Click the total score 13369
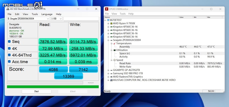 click(68, 76)
